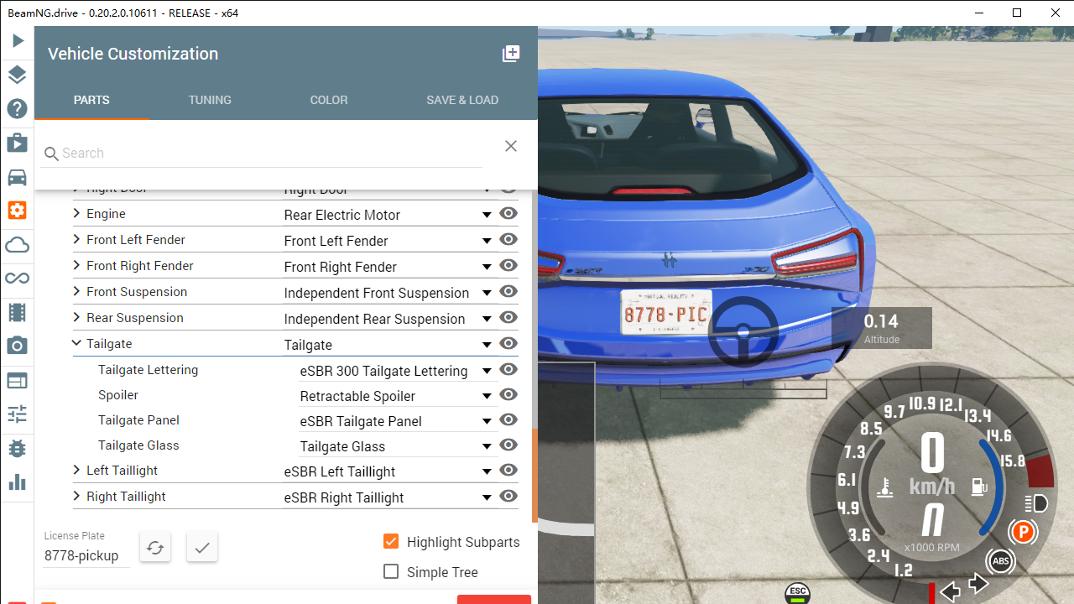1074x604 pixels.
Task: Open the SAVE & LOAD tab
Action: [462, 100]
